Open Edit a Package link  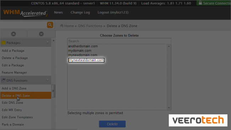point(13,65)
